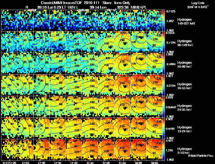Select the Hydrogen 90-149 keV row label
The image size is (215, 164).
tap(185, 43)
